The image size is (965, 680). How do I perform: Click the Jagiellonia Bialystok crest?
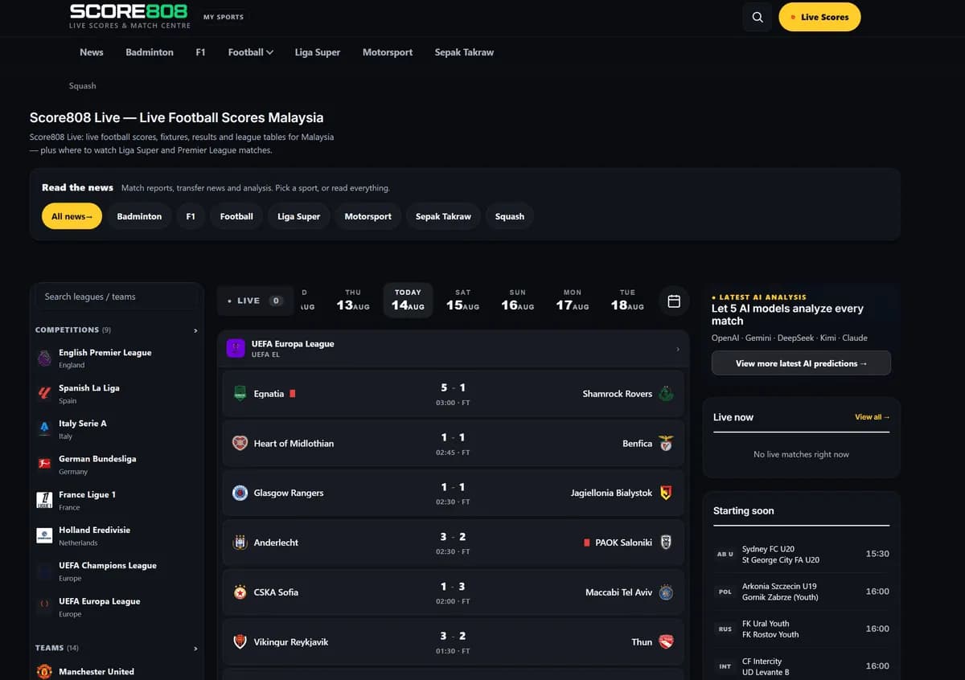pyautogui.click(x=666, y=493)
